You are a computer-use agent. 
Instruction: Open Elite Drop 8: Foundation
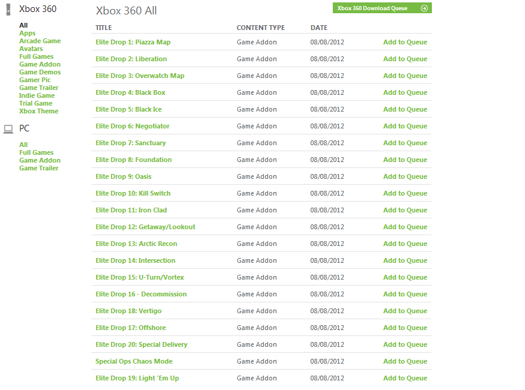pos(133,160)
